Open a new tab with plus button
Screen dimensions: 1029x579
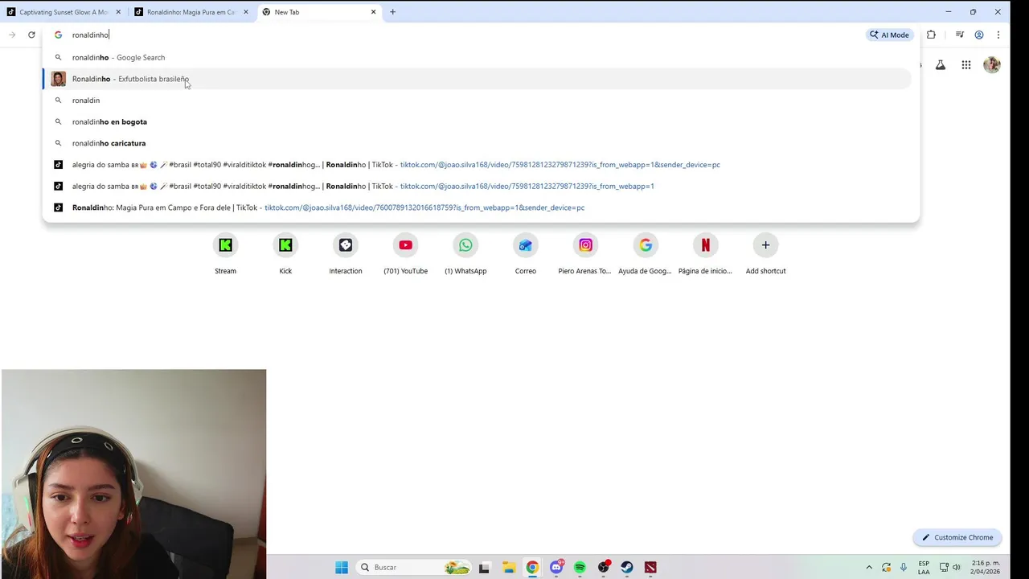(x=392, y=12)
